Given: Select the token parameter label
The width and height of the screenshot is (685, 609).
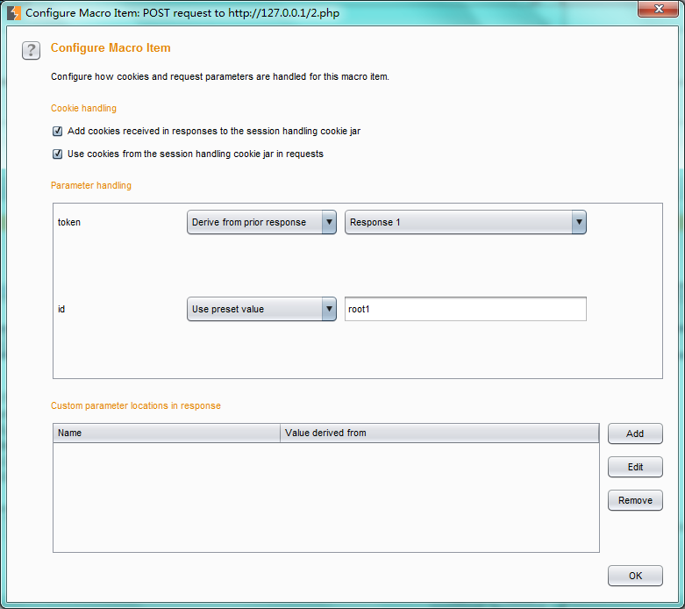Looking at the screenshot, I should pos(69,222).
